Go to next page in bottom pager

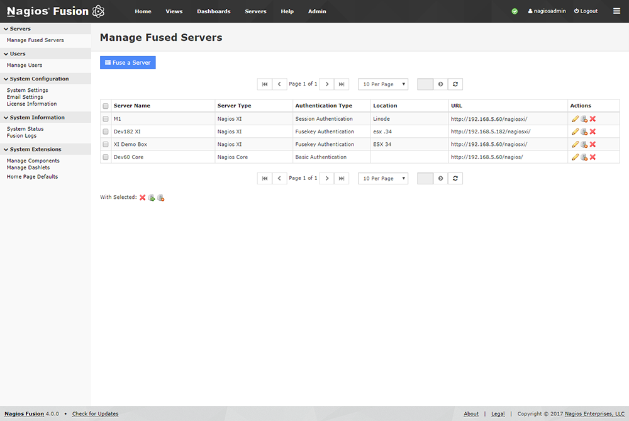pyautogui.click(x=327, y=178)
